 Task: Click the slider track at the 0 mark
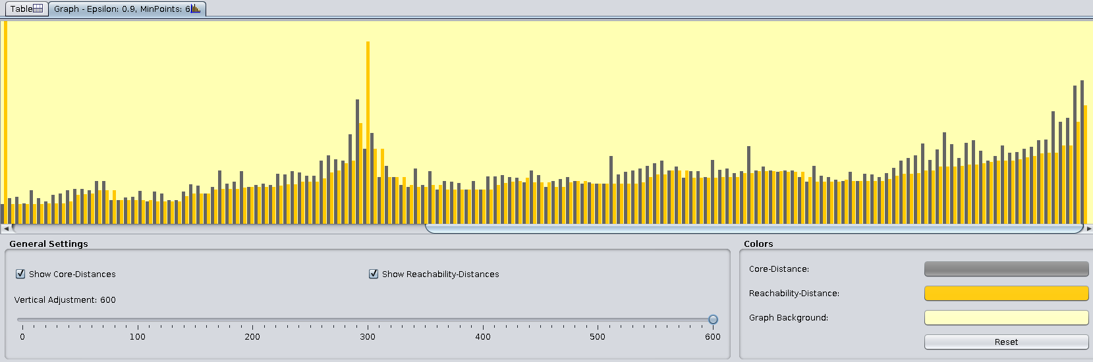point(22,320)
